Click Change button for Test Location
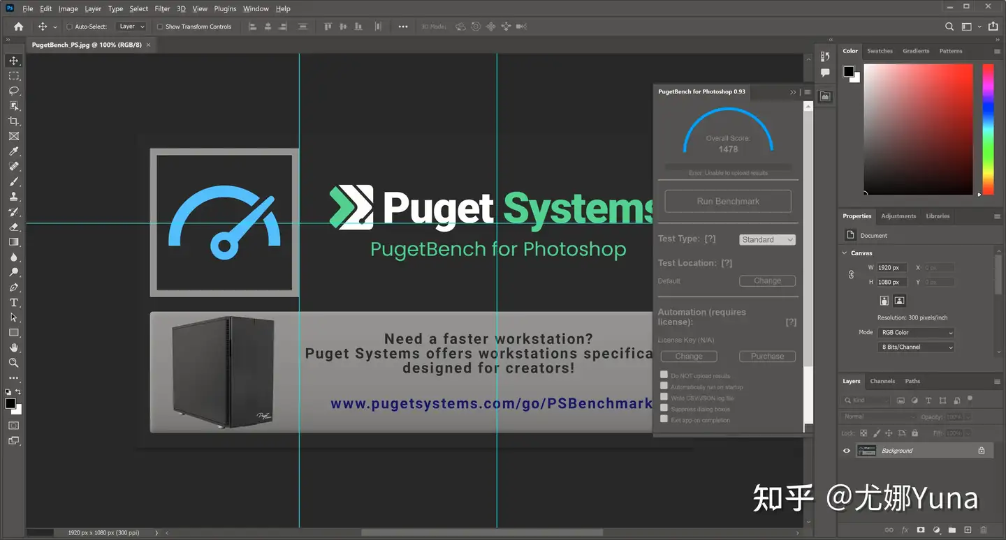The width and height of the screenshot is (1006, 540). pyautogui.click(x=767, y=280)
